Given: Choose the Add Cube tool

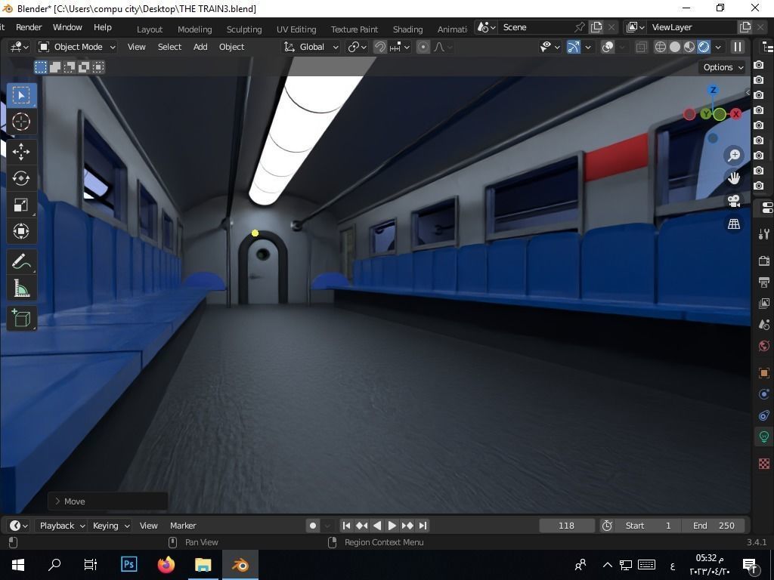Looking at the screenshot, I should (21, 318).
